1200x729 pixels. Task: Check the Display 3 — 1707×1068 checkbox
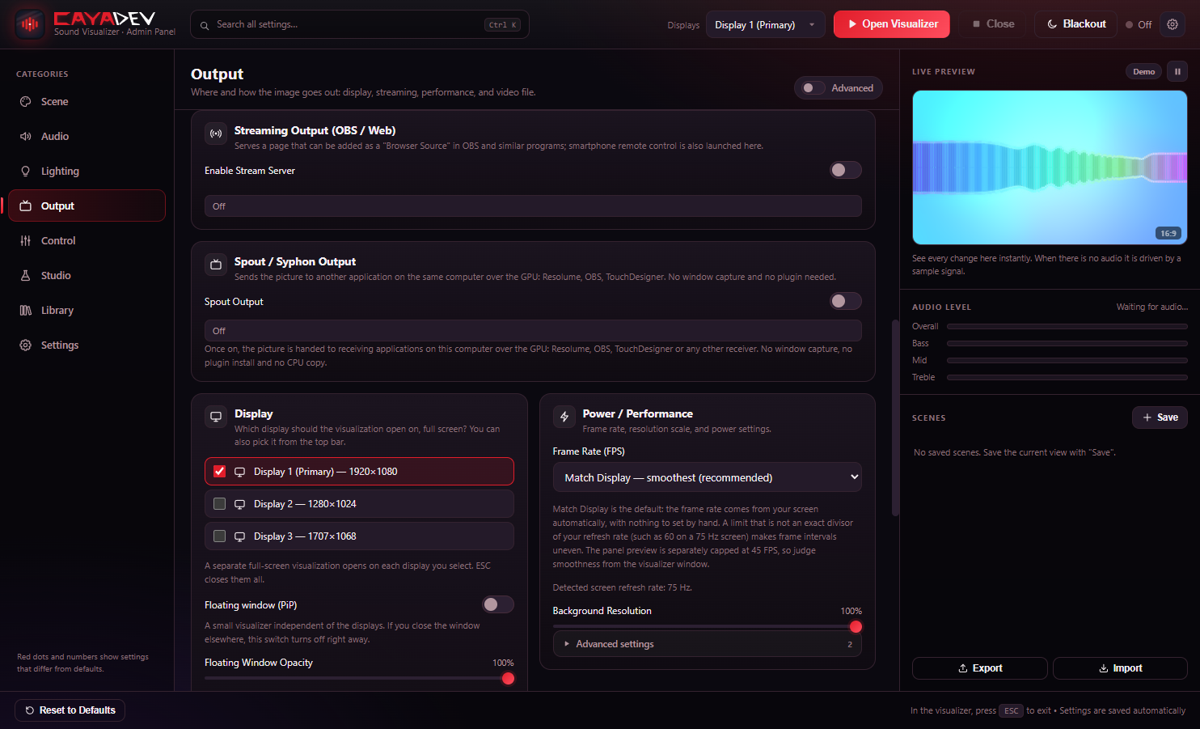[220, 536]
